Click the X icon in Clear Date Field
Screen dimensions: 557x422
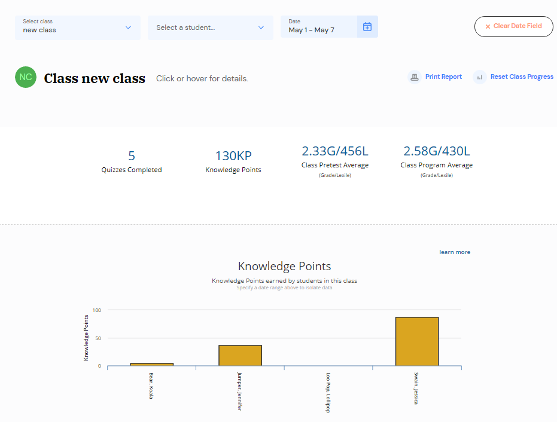click(488, 27)
